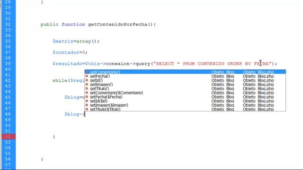Click the while keyword on line 42
303x170 pixels.
pyautogui.click(x=60, y=80)
